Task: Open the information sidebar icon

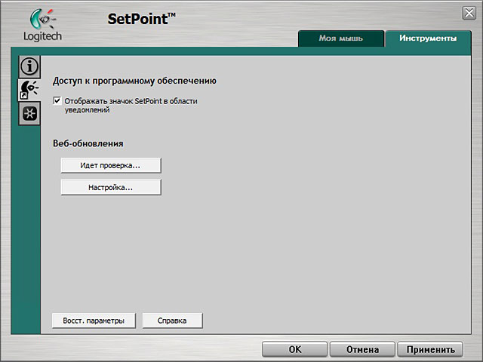Action: (x=29, y=66)
